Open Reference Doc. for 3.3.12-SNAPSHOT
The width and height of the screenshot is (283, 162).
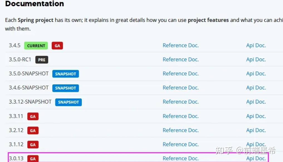pos(181,102)
